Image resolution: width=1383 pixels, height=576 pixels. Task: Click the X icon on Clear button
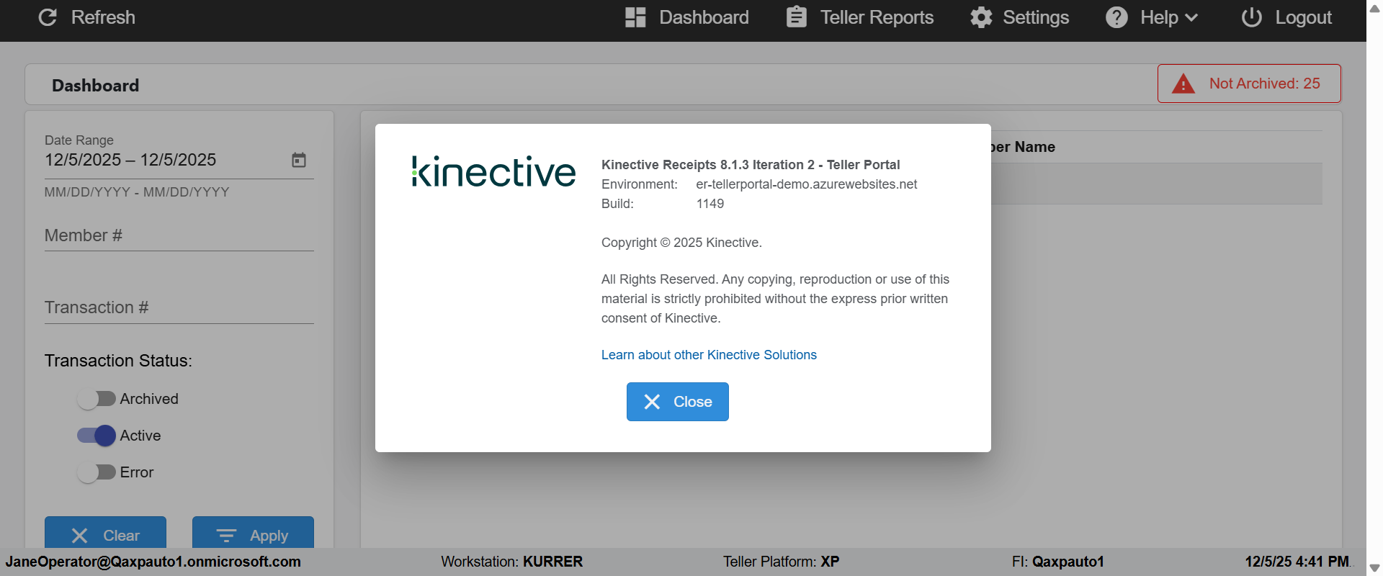pos(80,536)
